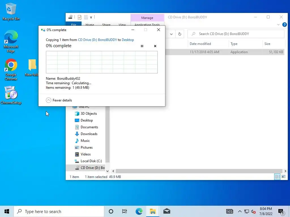The height and width of the screenshot is (217, 290).
Task: Follow the Desktop destination link in copy dialog
Action: pyautogui.click(x=128, y=40)
